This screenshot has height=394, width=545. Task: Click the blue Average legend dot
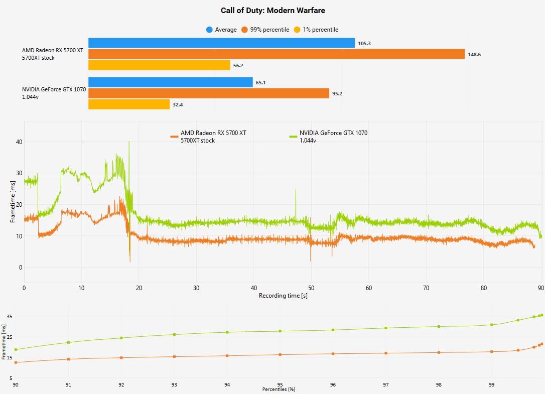(x=209, y=30)
